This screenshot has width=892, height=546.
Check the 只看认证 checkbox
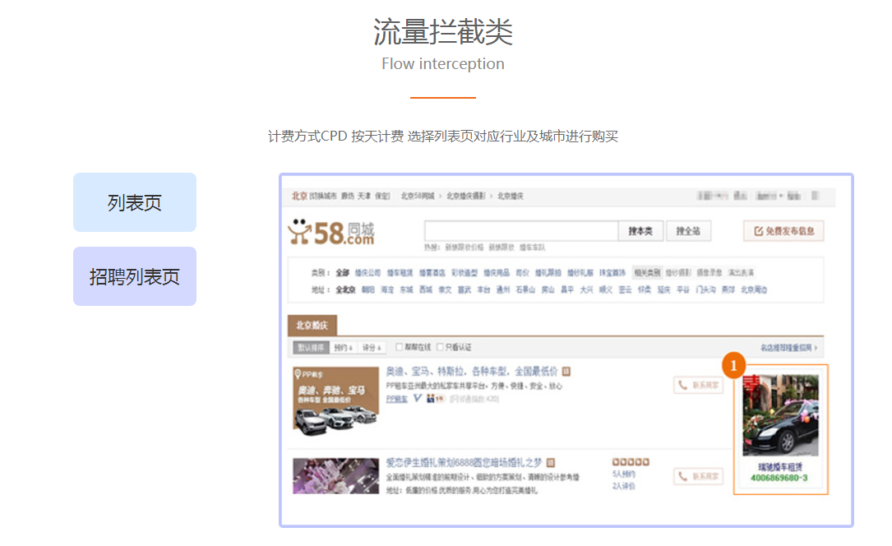click(440, 347)
